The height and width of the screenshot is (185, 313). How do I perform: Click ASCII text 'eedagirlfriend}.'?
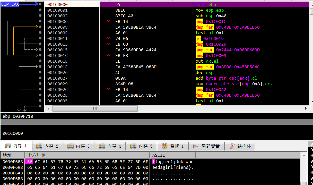173,167
